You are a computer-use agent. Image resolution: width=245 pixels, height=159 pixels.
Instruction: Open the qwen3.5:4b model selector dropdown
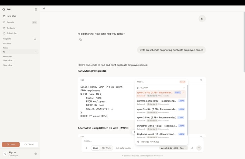[174, 148]
